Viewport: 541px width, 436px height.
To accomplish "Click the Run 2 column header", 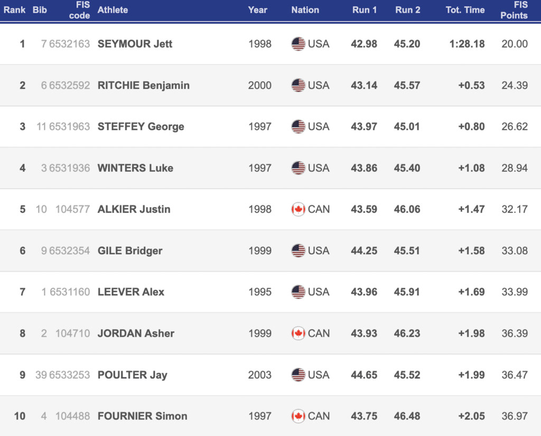I will (x=407, y=10).
